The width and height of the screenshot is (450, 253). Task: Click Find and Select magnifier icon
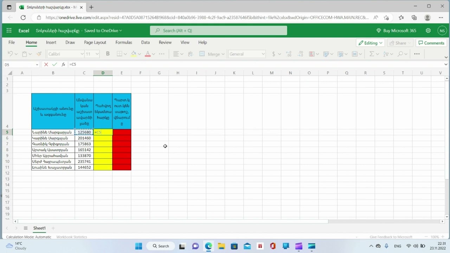tap(400, 54)
